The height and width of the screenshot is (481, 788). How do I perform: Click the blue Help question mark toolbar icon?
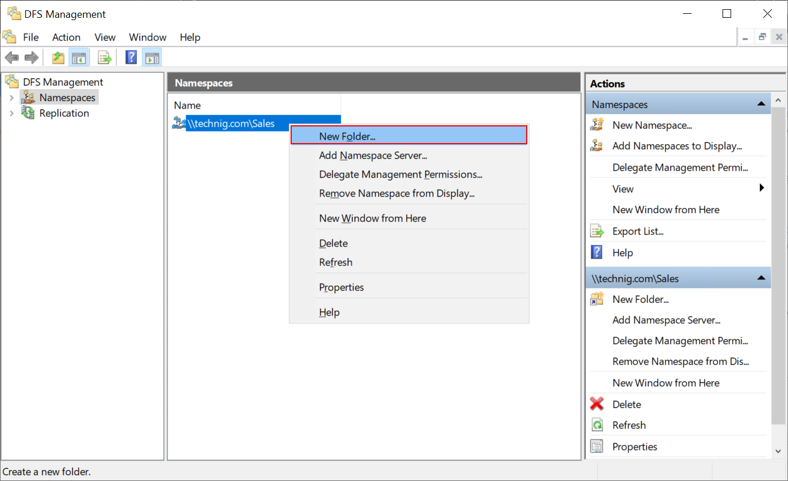131,57
